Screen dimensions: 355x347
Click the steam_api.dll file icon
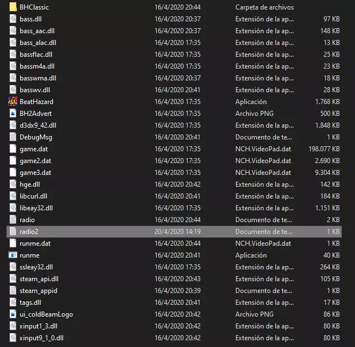(x=13, y=279)
